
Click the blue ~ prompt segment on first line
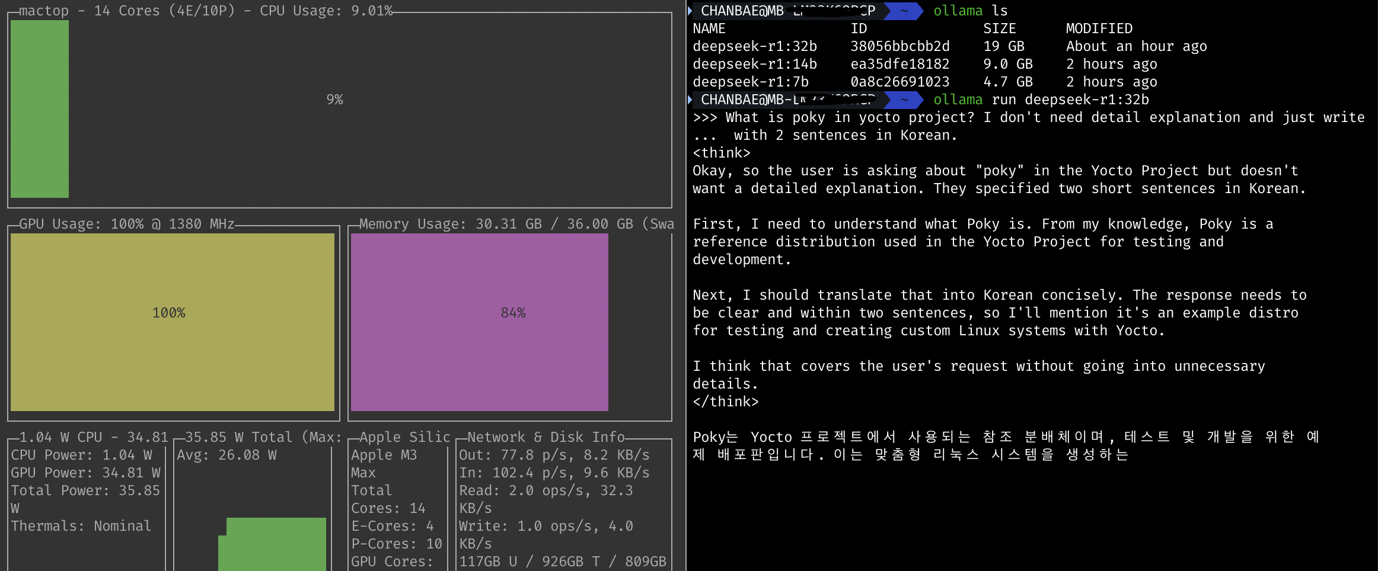(904, 11)
